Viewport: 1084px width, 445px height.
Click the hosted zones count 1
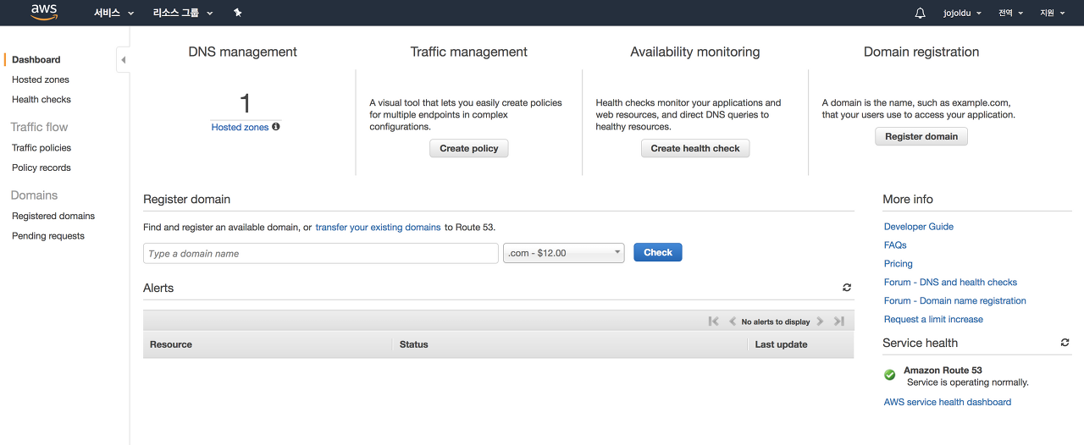point(246,104)
